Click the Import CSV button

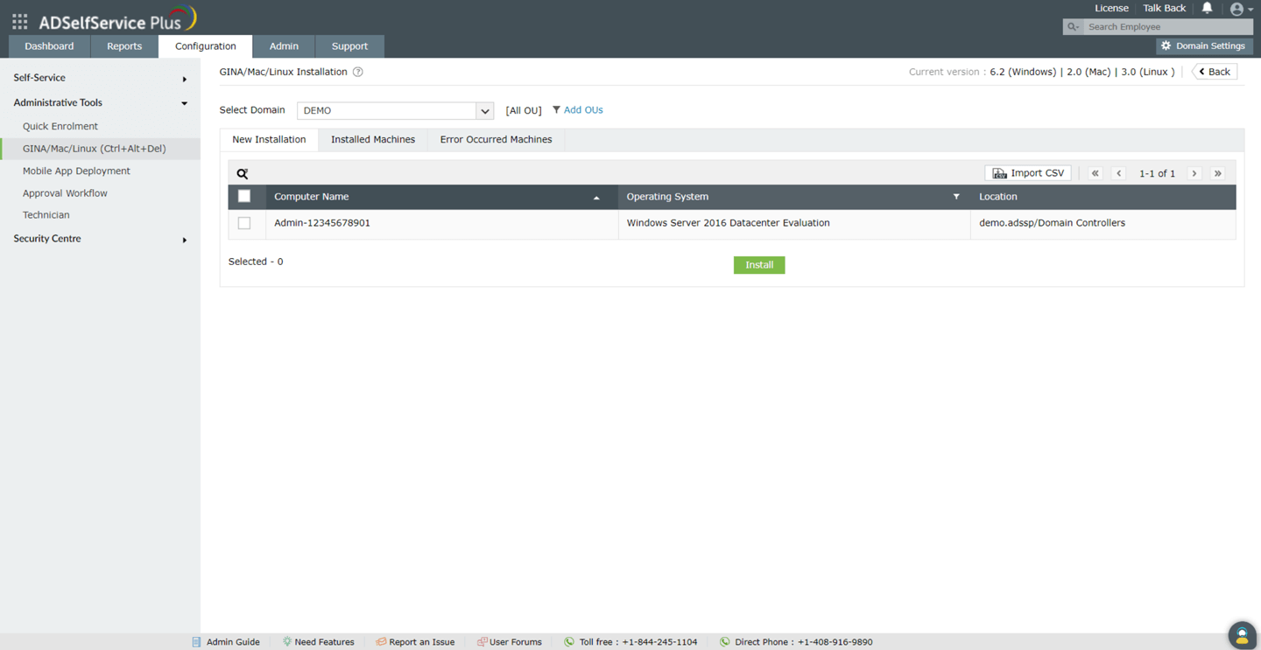1028,173
